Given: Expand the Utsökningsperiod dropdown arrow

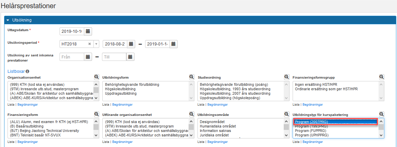Looking at the screenshot, I should (96, 44).
